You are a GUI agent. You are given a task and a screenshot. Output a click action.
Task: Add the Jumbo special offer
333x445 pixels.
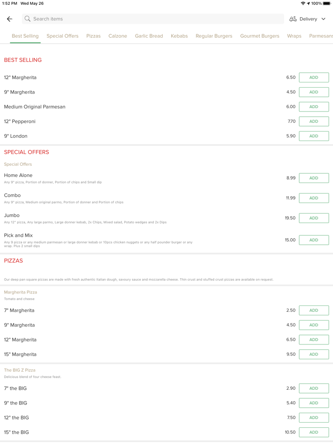click(x=313, y=218)
